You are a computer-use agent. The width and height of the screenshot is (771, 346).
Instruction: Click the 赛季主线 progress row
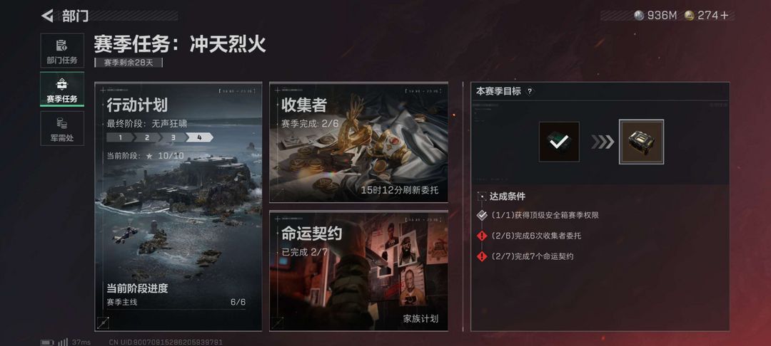[x=176, y=302]
